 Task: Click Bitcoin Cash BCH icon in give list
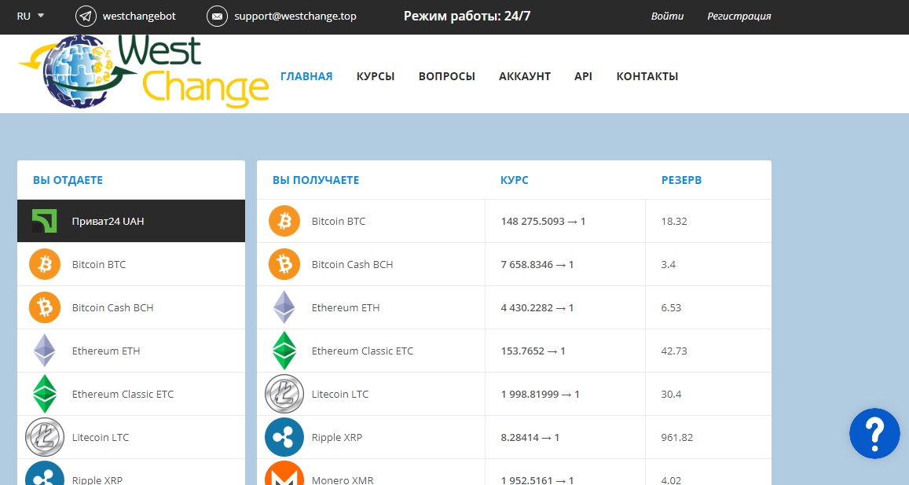(x=45, y=307)
